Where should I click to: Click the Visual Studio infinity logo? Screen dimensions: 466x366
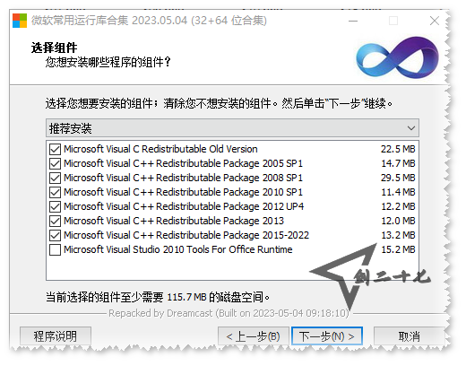397,57
